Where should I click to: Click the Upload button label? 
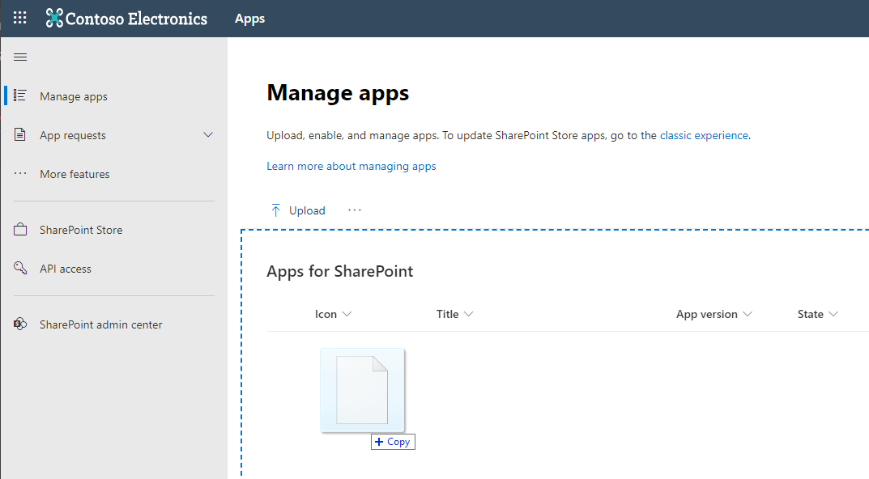[307, 210]
